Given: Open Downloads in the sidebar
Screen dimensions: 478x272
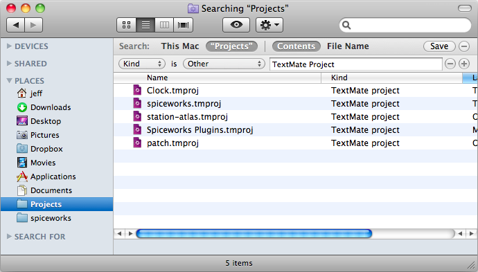Looking at the screenshot, I should coord(44,107).
